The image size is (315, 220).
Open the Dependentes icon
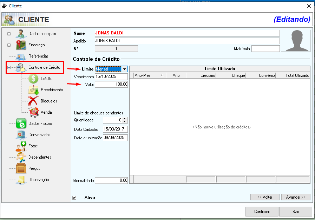[21, 157]
